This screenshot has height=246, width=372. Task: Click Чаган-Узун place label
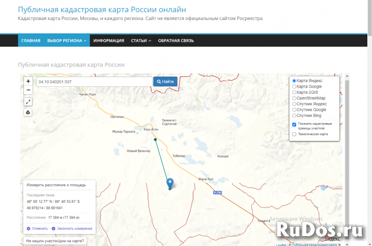tap(87, 94)
